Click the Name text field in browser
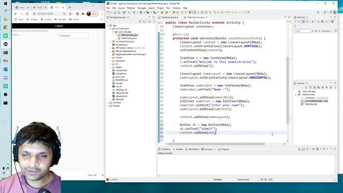Image resolution: width=343 pixels, height=193 pixels. pos(74,36)
